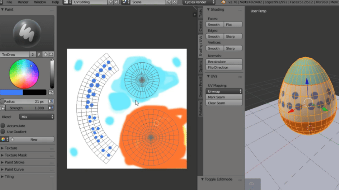The height and width of the screenshot is (190, 339).
Task: Enable the Accumulate checkbox
Action: (3, 126)
